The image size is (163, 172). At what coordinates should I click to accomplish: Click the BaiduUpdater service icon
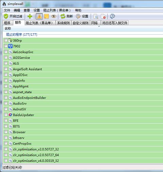coord(10,115)
